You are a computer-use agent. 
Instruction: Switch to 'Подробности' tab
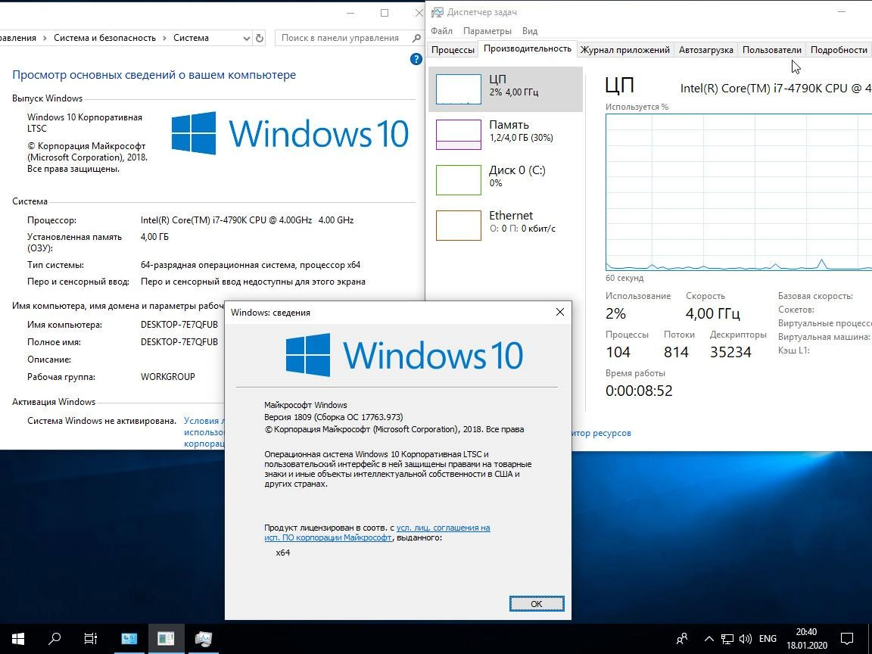coord(839,50)
